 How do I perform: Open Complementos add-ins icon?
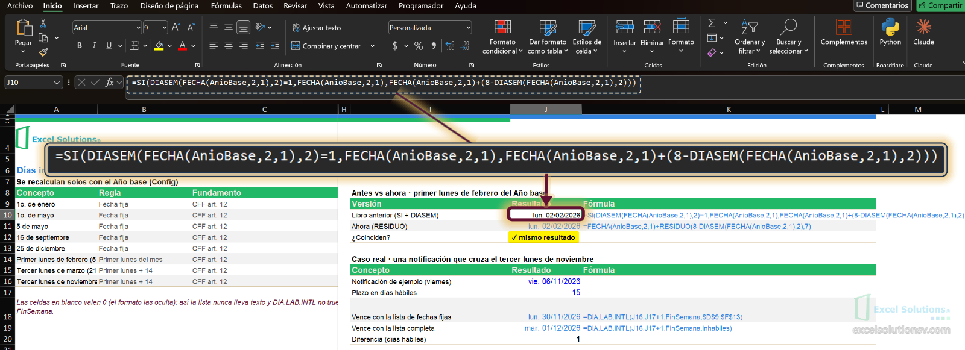[844, 32]
